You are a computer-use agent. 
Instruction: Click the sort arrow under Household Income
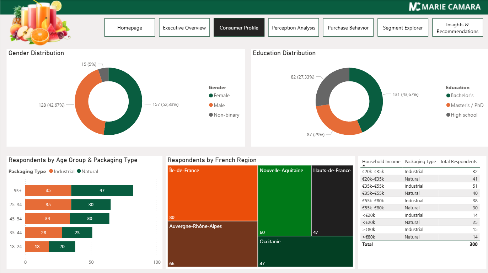tap(364, 166)
